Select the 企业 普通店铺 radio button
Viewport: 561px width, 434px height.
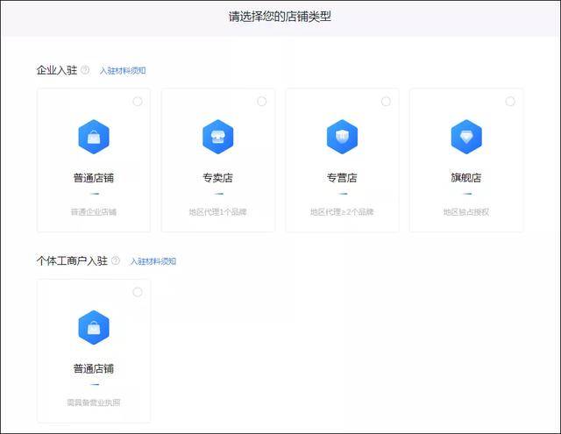[138, 102]
